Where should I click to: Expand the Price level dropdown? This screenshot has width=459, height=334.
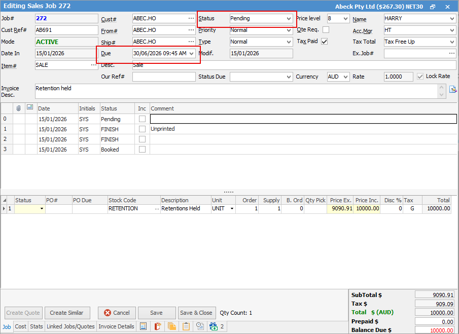click(345, 18)
